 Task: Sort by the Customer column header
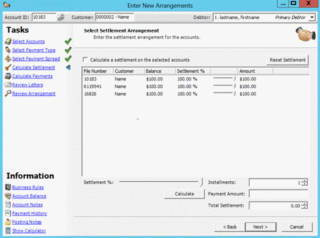(129, 71)
